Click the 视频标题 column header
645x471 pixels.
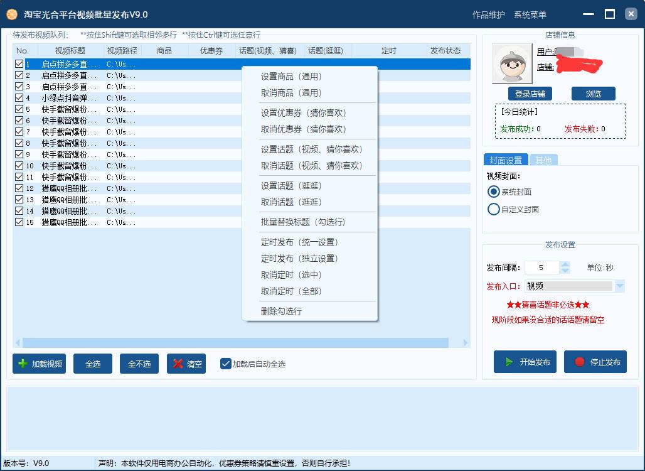(70, 51)
